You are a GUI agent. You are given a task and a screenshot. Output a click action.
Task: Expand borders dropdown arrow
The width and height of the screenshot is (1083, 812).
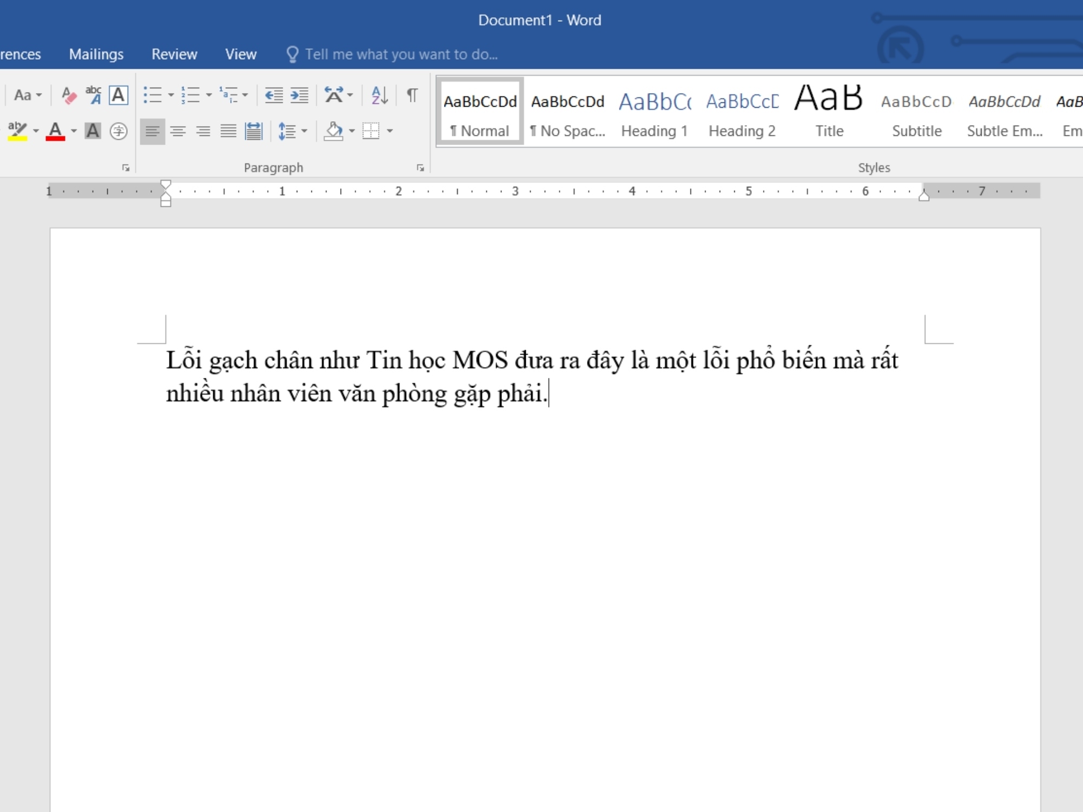pyautogui.click(x=389, y=131)
